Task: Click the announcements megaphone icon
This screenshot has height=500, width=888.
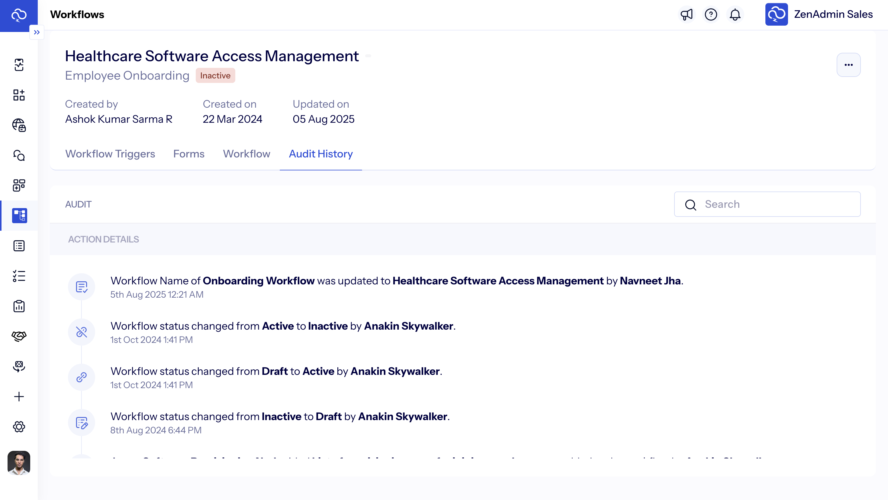Action: tap(687, 14)
